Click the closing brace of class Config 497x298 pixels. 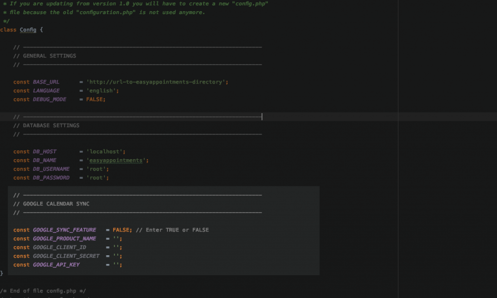coord(1,273)
